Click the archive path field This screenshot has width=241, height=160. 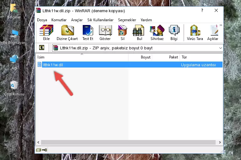[138, 48]
